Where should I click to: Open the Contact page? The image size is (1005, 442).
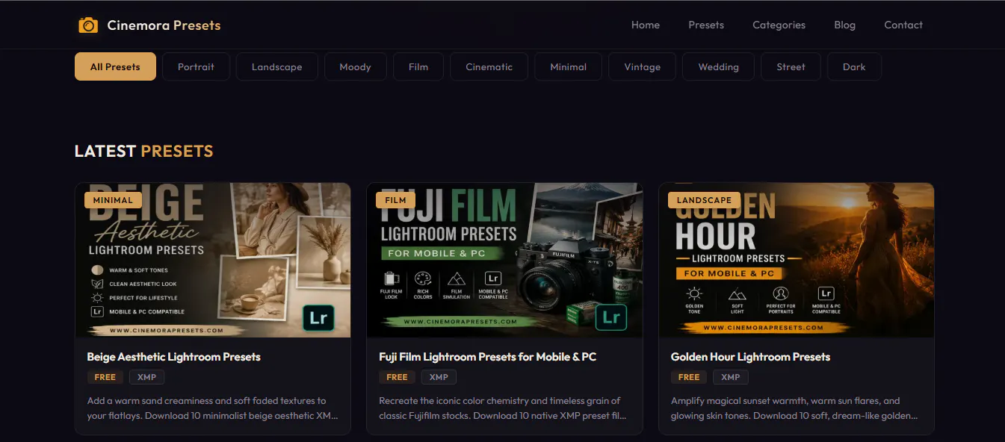903,25
